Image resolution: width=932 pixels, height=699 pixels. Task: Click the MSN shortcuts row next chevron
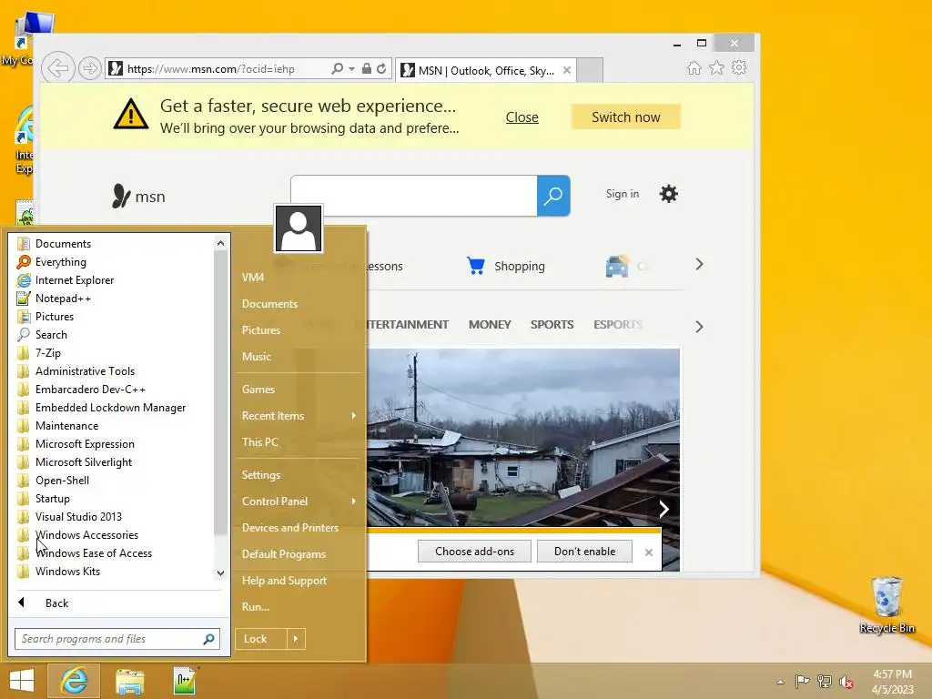tap(699, 264)
